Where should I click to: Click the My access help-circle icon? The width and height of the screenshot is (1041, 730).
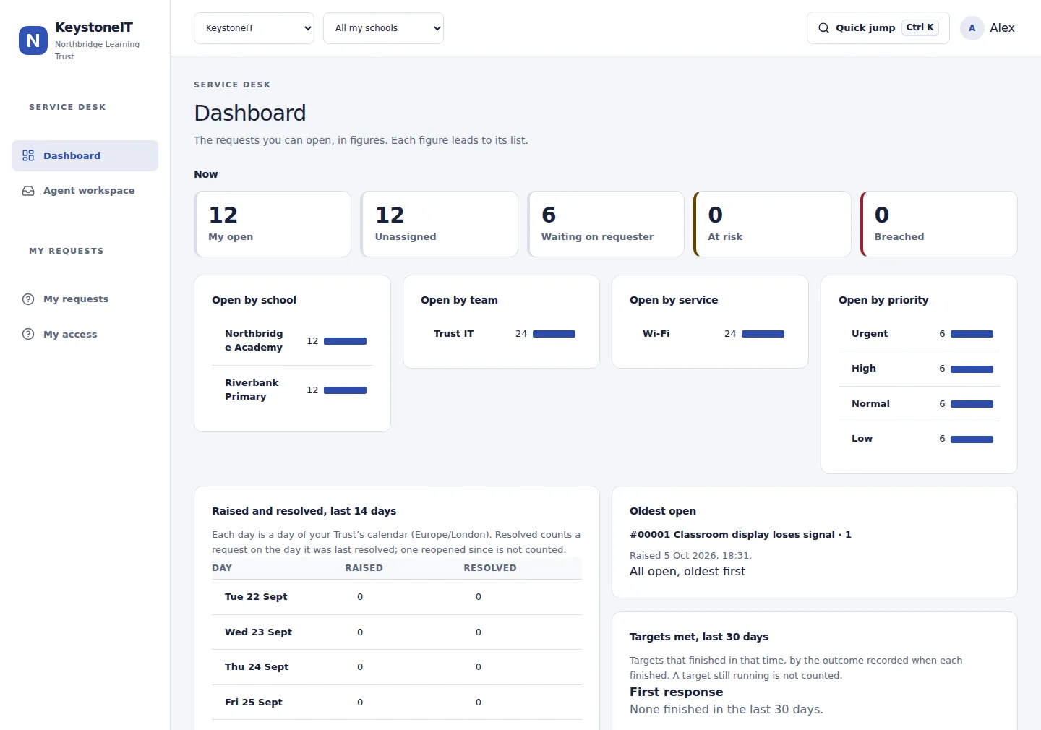click(x=28, y=334)
